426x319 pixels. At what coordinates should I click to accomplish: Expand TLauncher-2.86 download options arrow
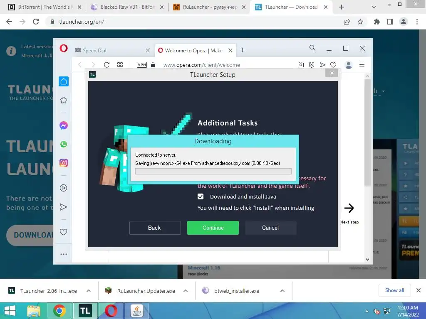(89, 291)
